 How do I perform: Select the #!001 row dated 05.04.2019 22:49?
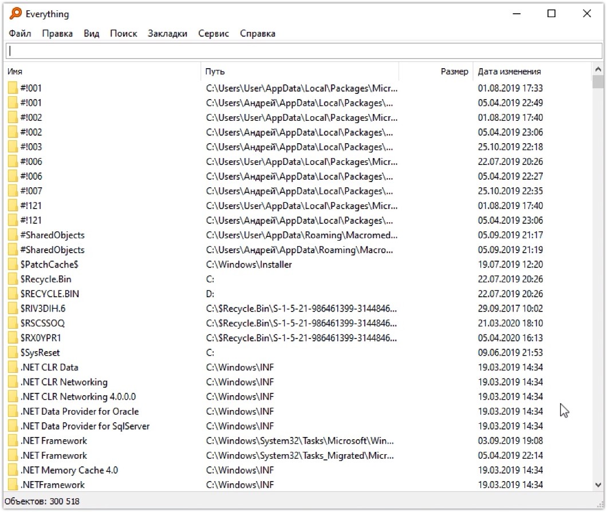tap(298, 103)
